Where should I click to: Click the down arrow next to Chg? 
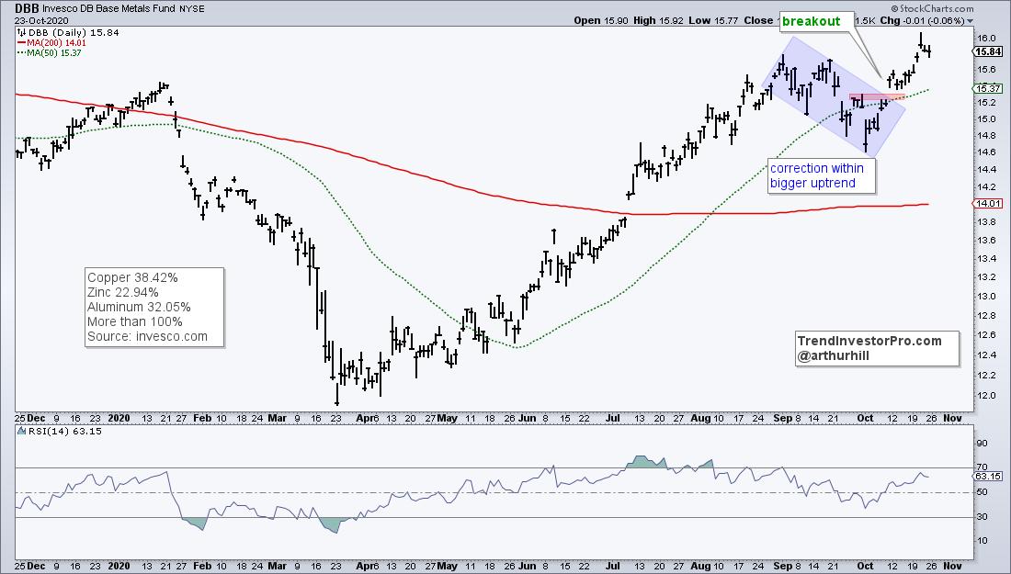pyautogui.click(x=998, y=20)
